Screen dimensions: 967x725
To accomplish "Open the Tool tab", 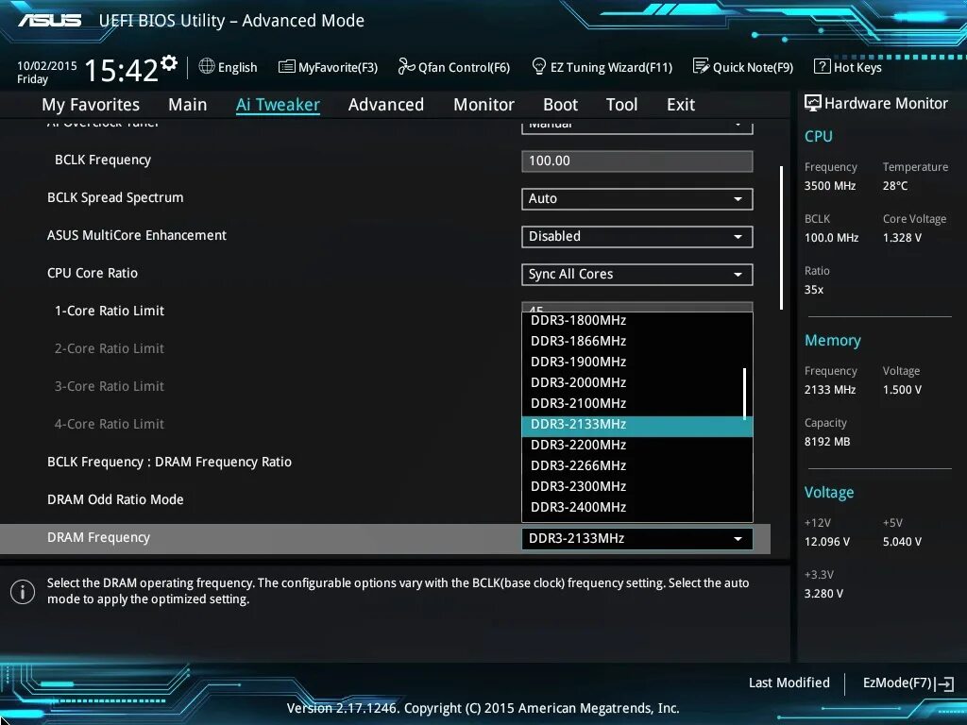I will pyautogui.click(x=621, y=104).
